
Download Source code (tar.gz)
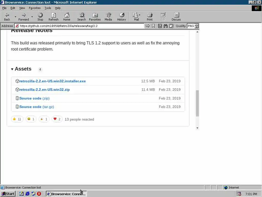click(37, 107)
